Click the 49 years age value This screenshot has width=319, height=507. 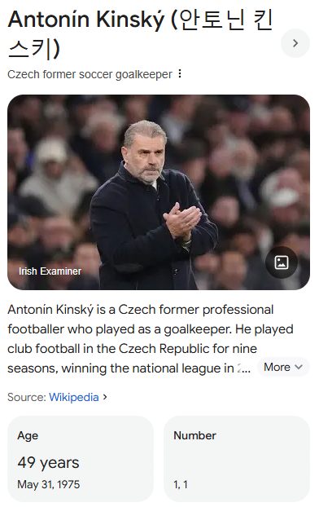click(48, 462)
